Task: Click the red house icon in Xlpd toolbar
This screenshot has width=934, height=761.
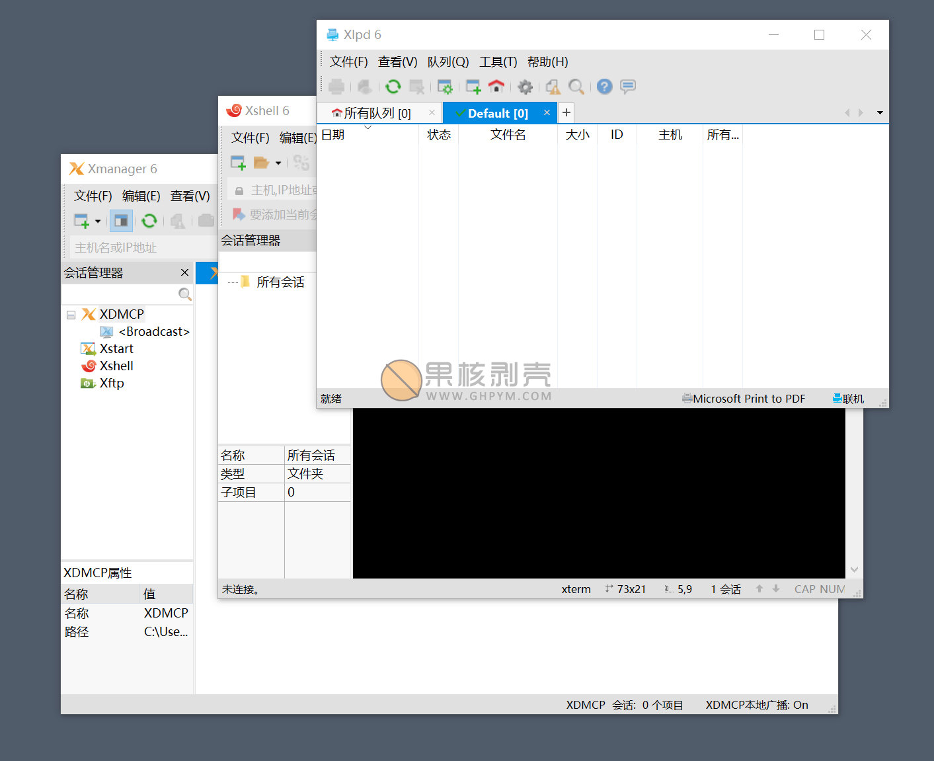Action: click(496, 87)
